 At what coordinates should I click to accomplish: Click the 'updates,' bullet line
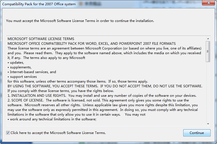coord(16,63)
